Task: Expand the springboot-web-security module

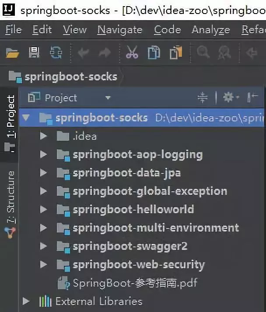Action: click(43, 264)
